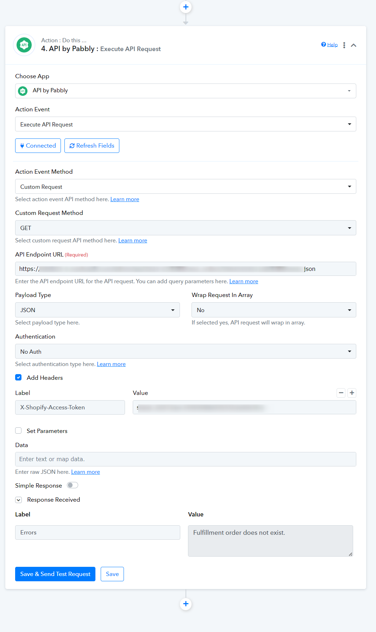Click the 'Action : Do this ...' header text

click(x=64, y=40)
